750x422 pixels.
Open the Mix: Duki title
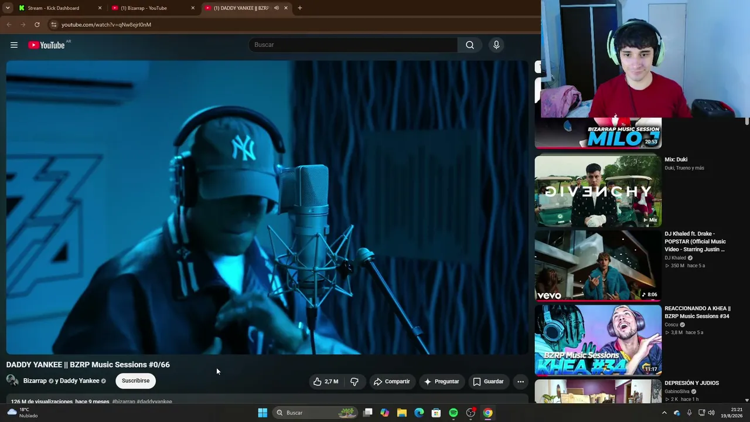point(676,159)
